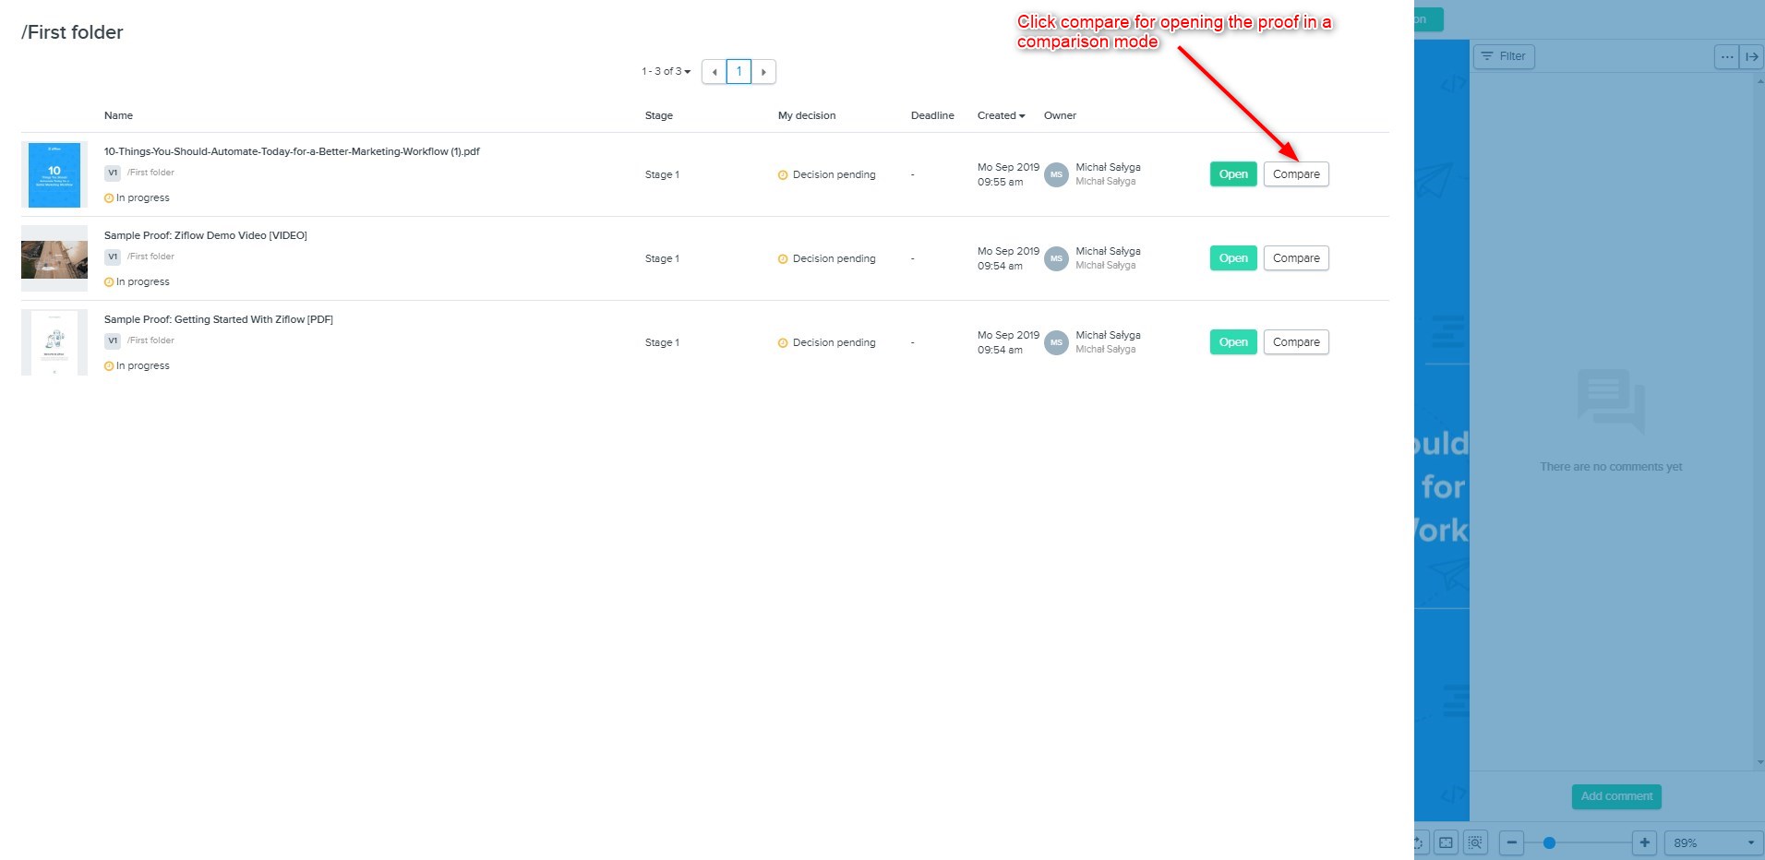Open the 89% zoom level dropdown

[1713, 842]
